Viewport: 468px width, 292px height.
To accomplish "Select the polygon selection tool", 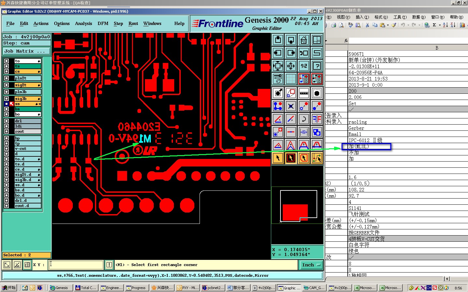I will [304, 158].
